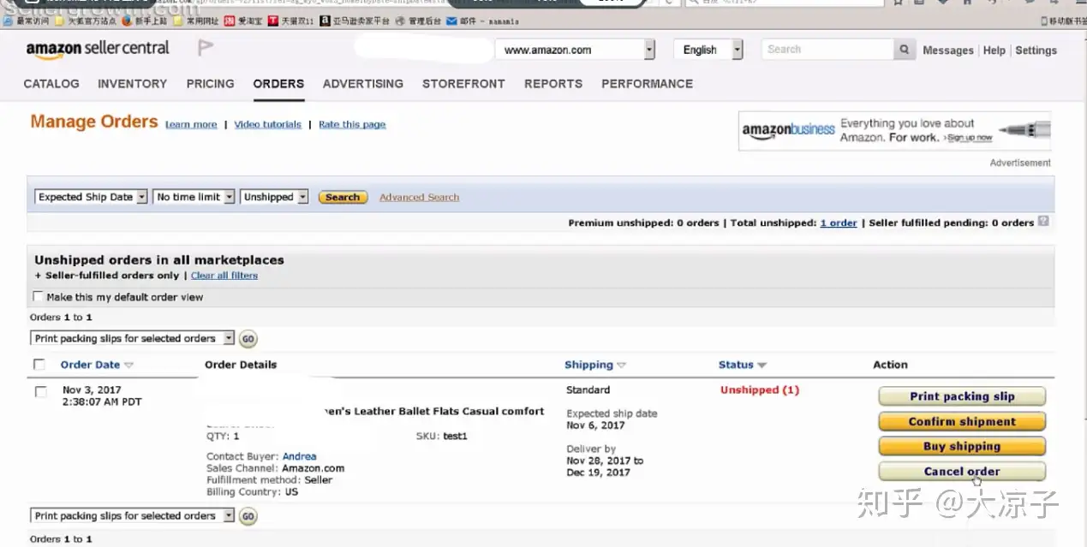Contact buyer Andrea link

pyautogui.click(x=300, y=456)
